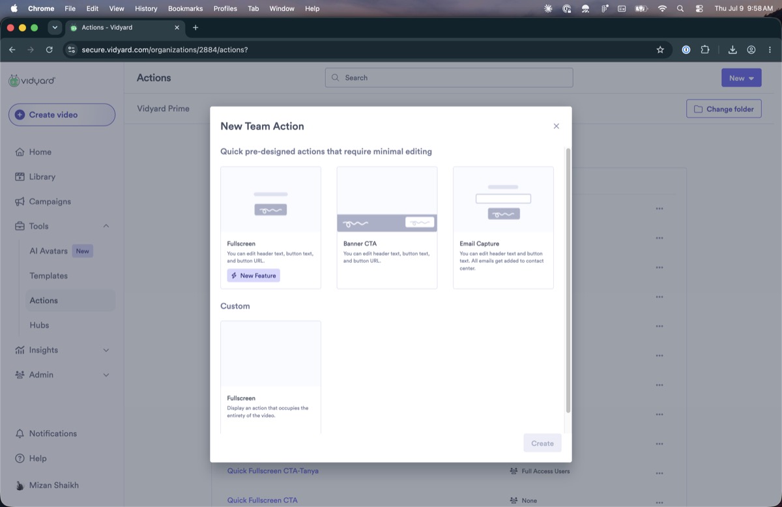Open Control Center in menu bar
782x507 pixels.
click(699, 8)
